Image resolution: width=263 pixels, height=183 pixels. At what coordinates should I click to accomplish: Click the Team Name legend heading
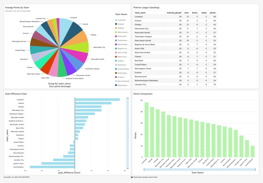[x=121, y=14]
